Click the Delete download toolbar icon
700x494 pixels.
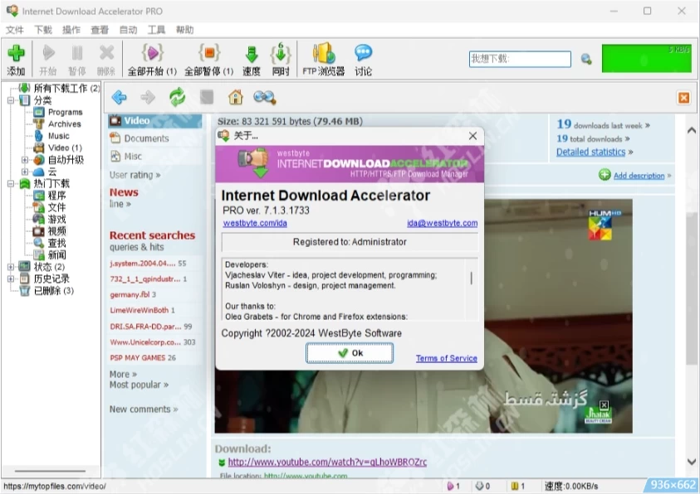106,53
